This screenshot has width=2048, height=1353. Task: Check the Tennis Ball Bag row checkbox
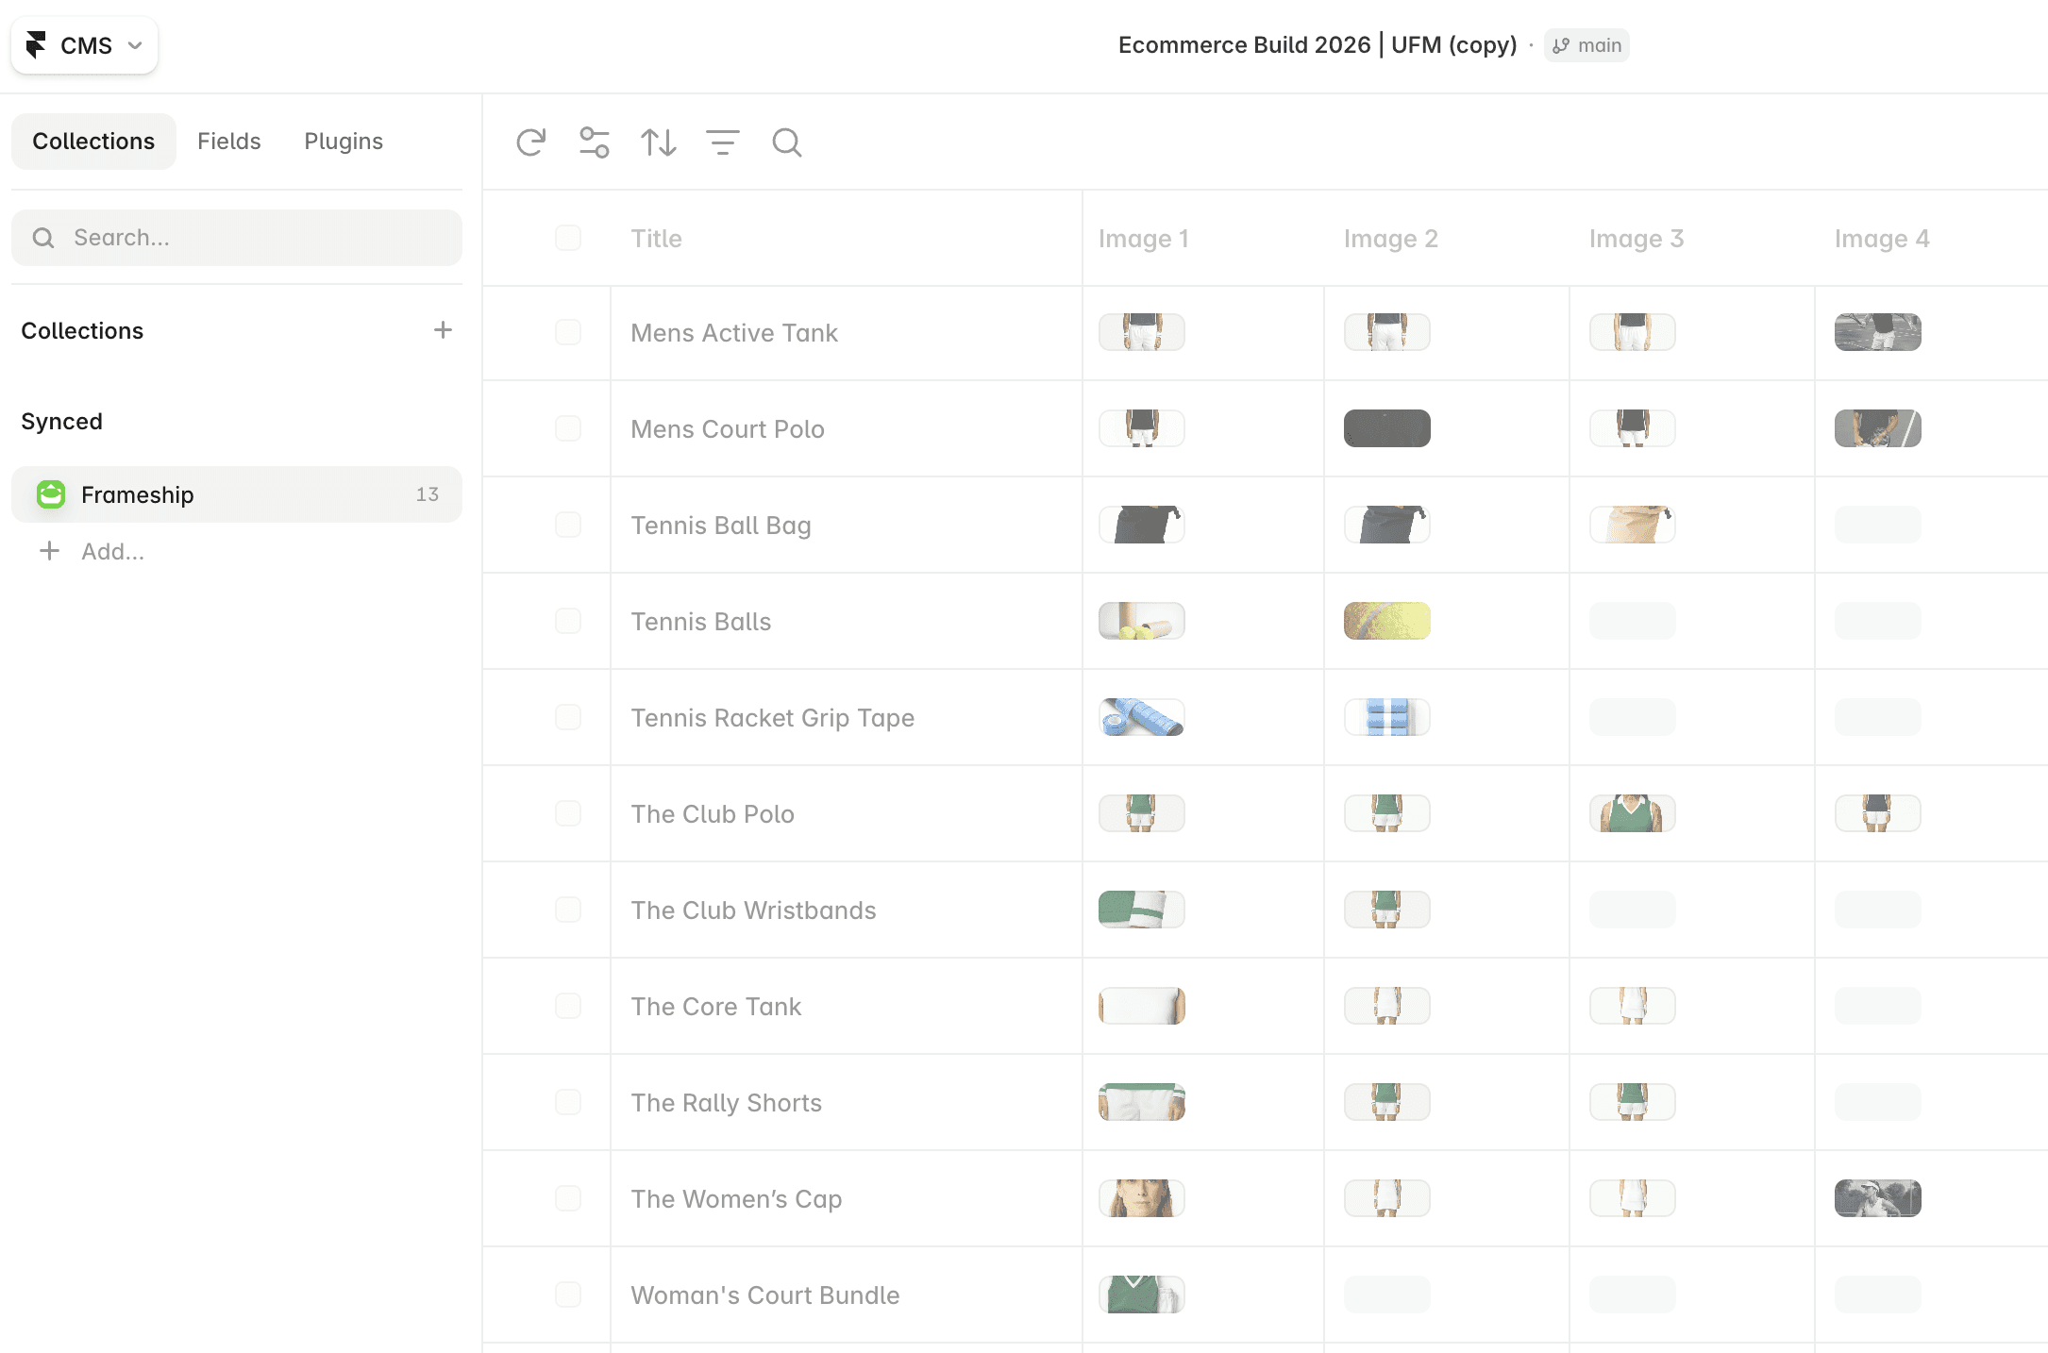(x=568, y=525)
